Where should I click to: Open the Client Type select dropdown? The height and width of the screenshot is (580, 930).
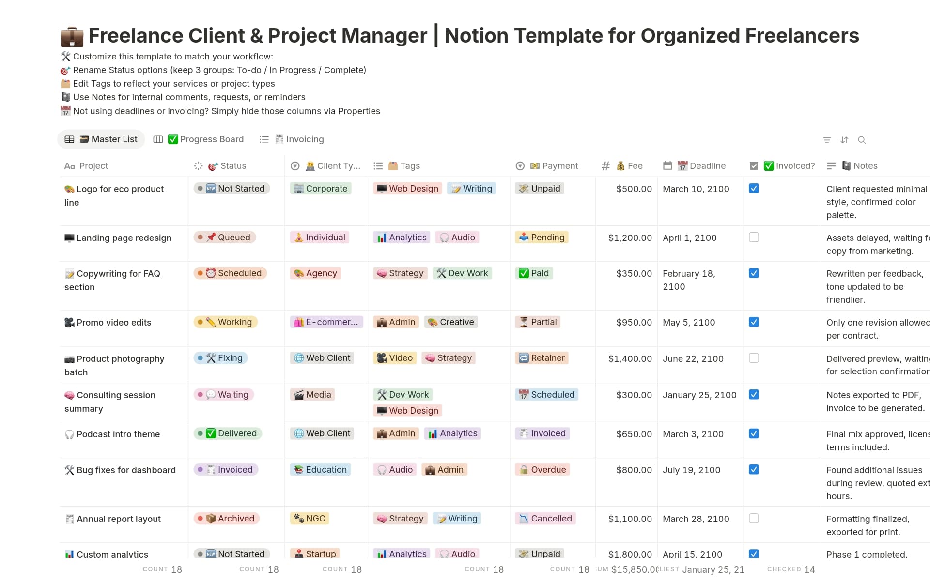295,165
